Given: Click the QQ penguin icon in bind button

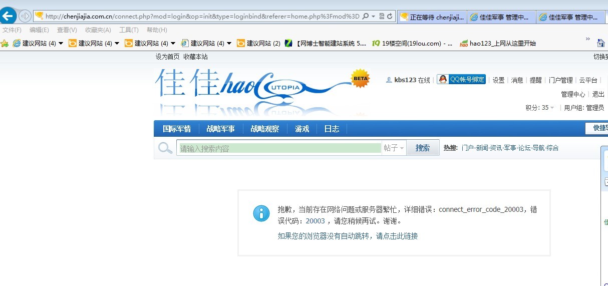Looking at the screenshot, I should coord(443,79).
